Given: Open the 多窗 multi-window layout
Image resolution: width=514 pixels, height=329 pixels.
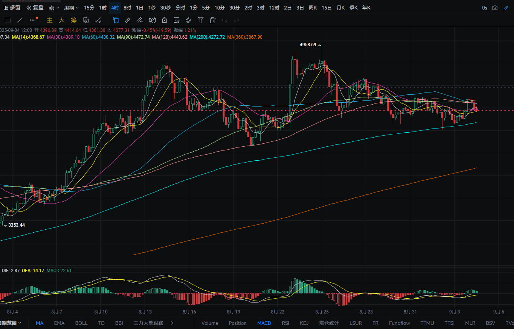Looking at the screenshot, I should (12, 8).
